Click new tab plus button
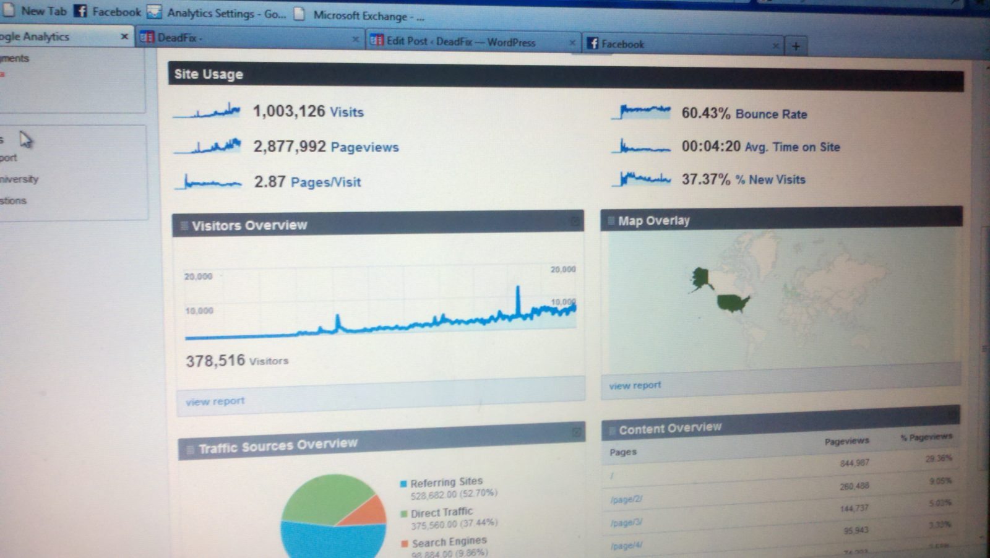This screenshot has width=990, height=558. (x=796, y=46)
